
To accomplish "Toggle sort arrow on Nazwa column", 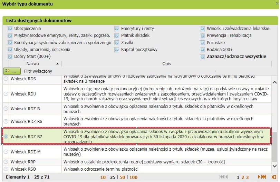I will [57, 64].
